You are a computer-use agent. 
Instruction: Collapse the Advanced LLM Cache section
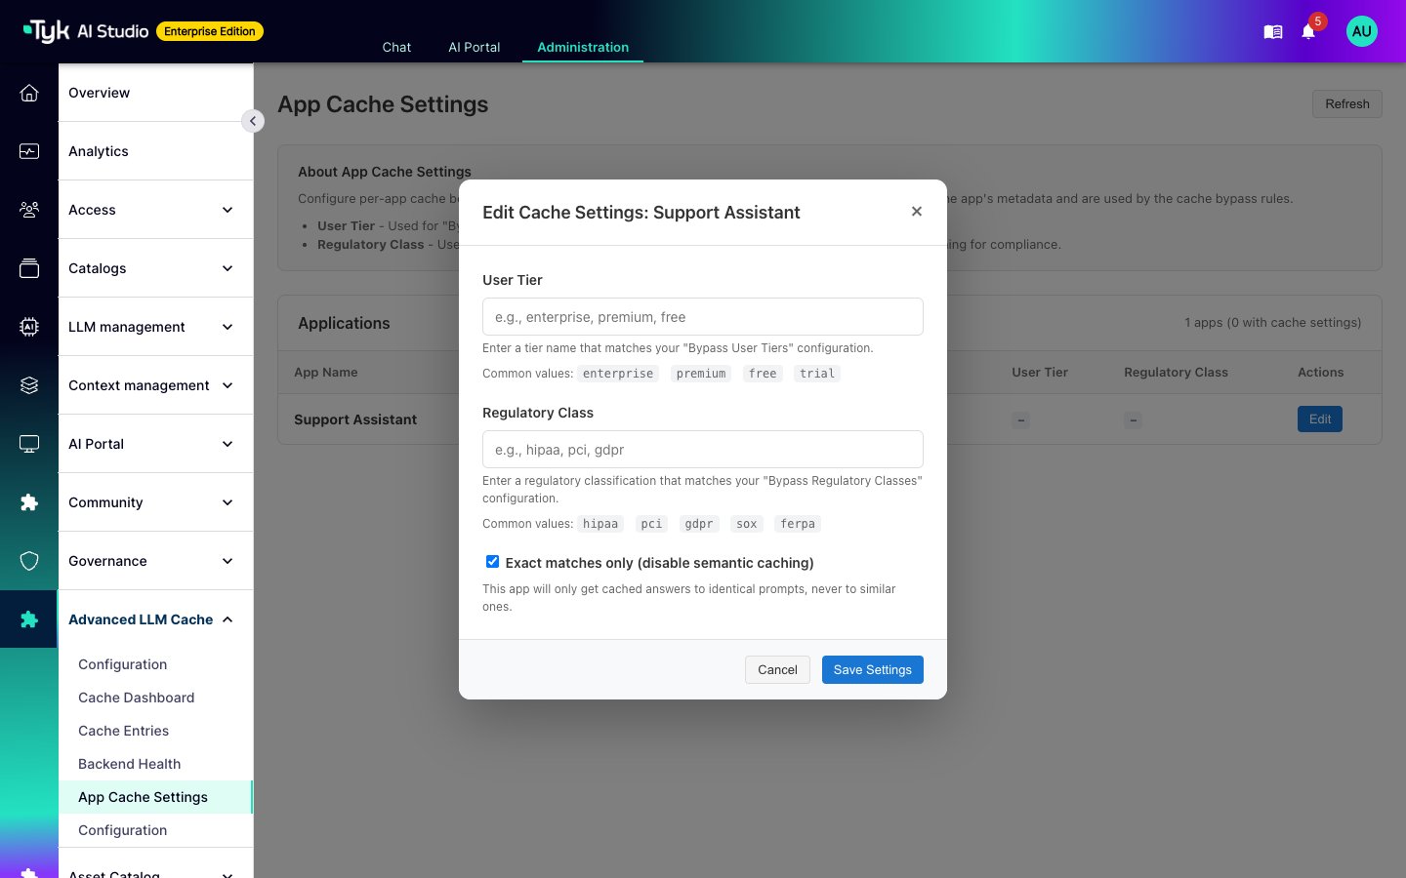pyautogui.click(x=156, y=619)
